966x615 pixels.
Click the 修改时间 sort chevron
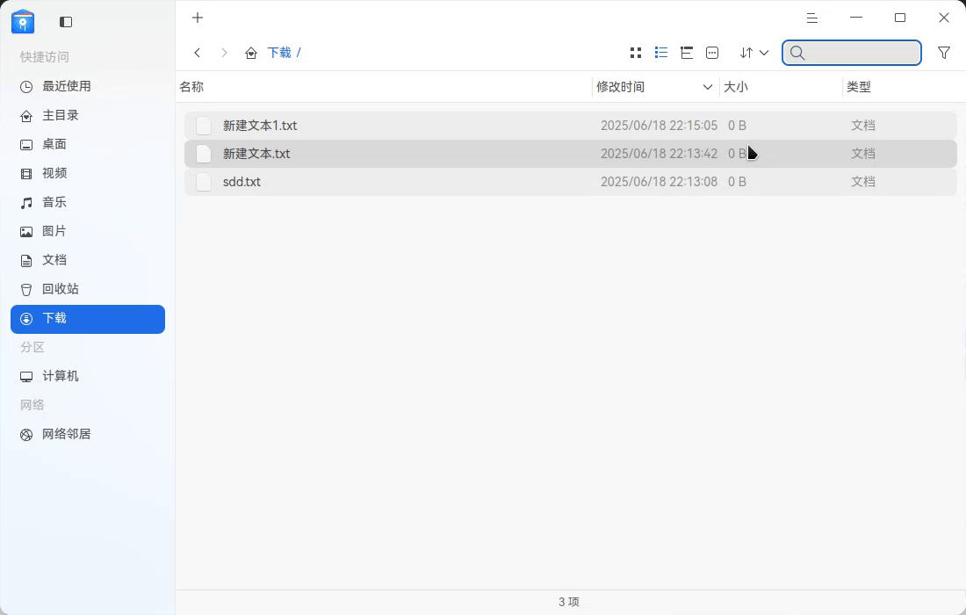707,87
